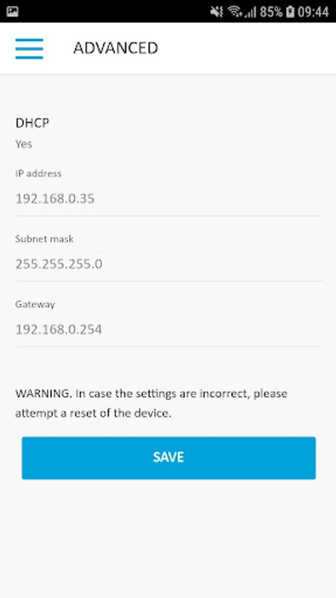Screen dimensions: 336x598
Task: Toggle the DHCP setting
Action: pyautogui.click(x=168, y=132)
